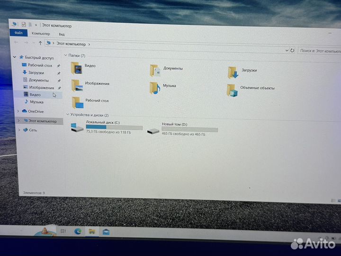Click the chevron after Этот компьютер breadcrumb
341x256 pixels.
(89, 45)
